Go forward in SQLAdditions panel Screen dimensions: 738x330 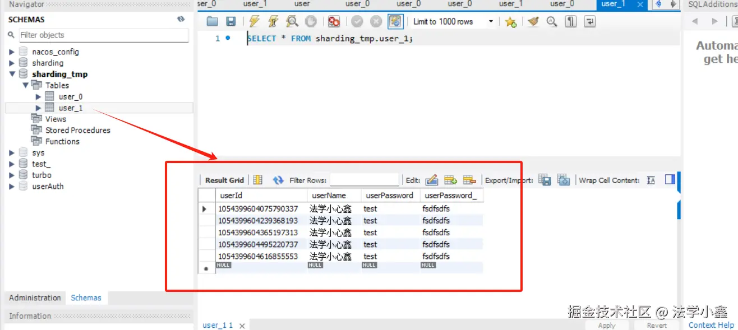[x=714, y=21]
